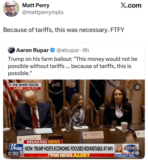Click the Hannity promo graphic
148x162 pixels.
(x=127, y=151)
